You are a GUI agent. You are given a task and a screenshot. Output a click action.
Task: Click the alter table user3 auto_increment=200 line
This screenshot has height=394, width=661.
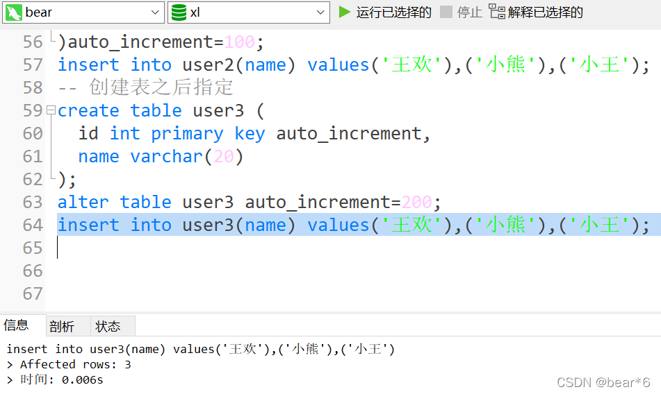pyautogui.click(x=249, y=203)
